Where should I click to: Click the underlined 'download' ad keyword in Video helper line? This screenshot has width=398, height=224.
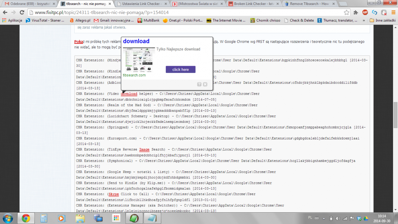(129, 94)
